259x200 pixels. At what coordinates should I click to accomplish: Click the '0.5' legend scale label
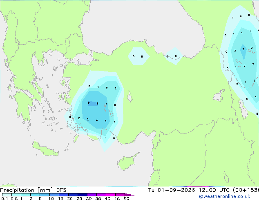(14, 198)
